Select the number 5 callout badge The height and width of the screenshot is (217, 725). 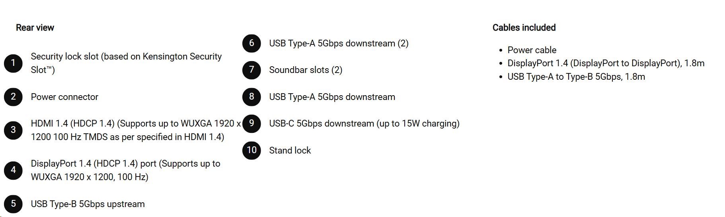pos(13,204)
